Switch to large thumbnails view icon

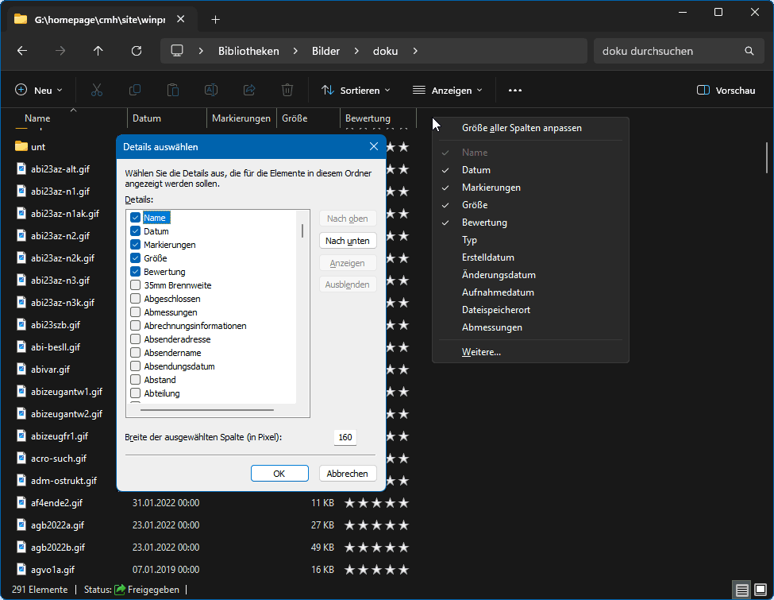pos(761,590)
